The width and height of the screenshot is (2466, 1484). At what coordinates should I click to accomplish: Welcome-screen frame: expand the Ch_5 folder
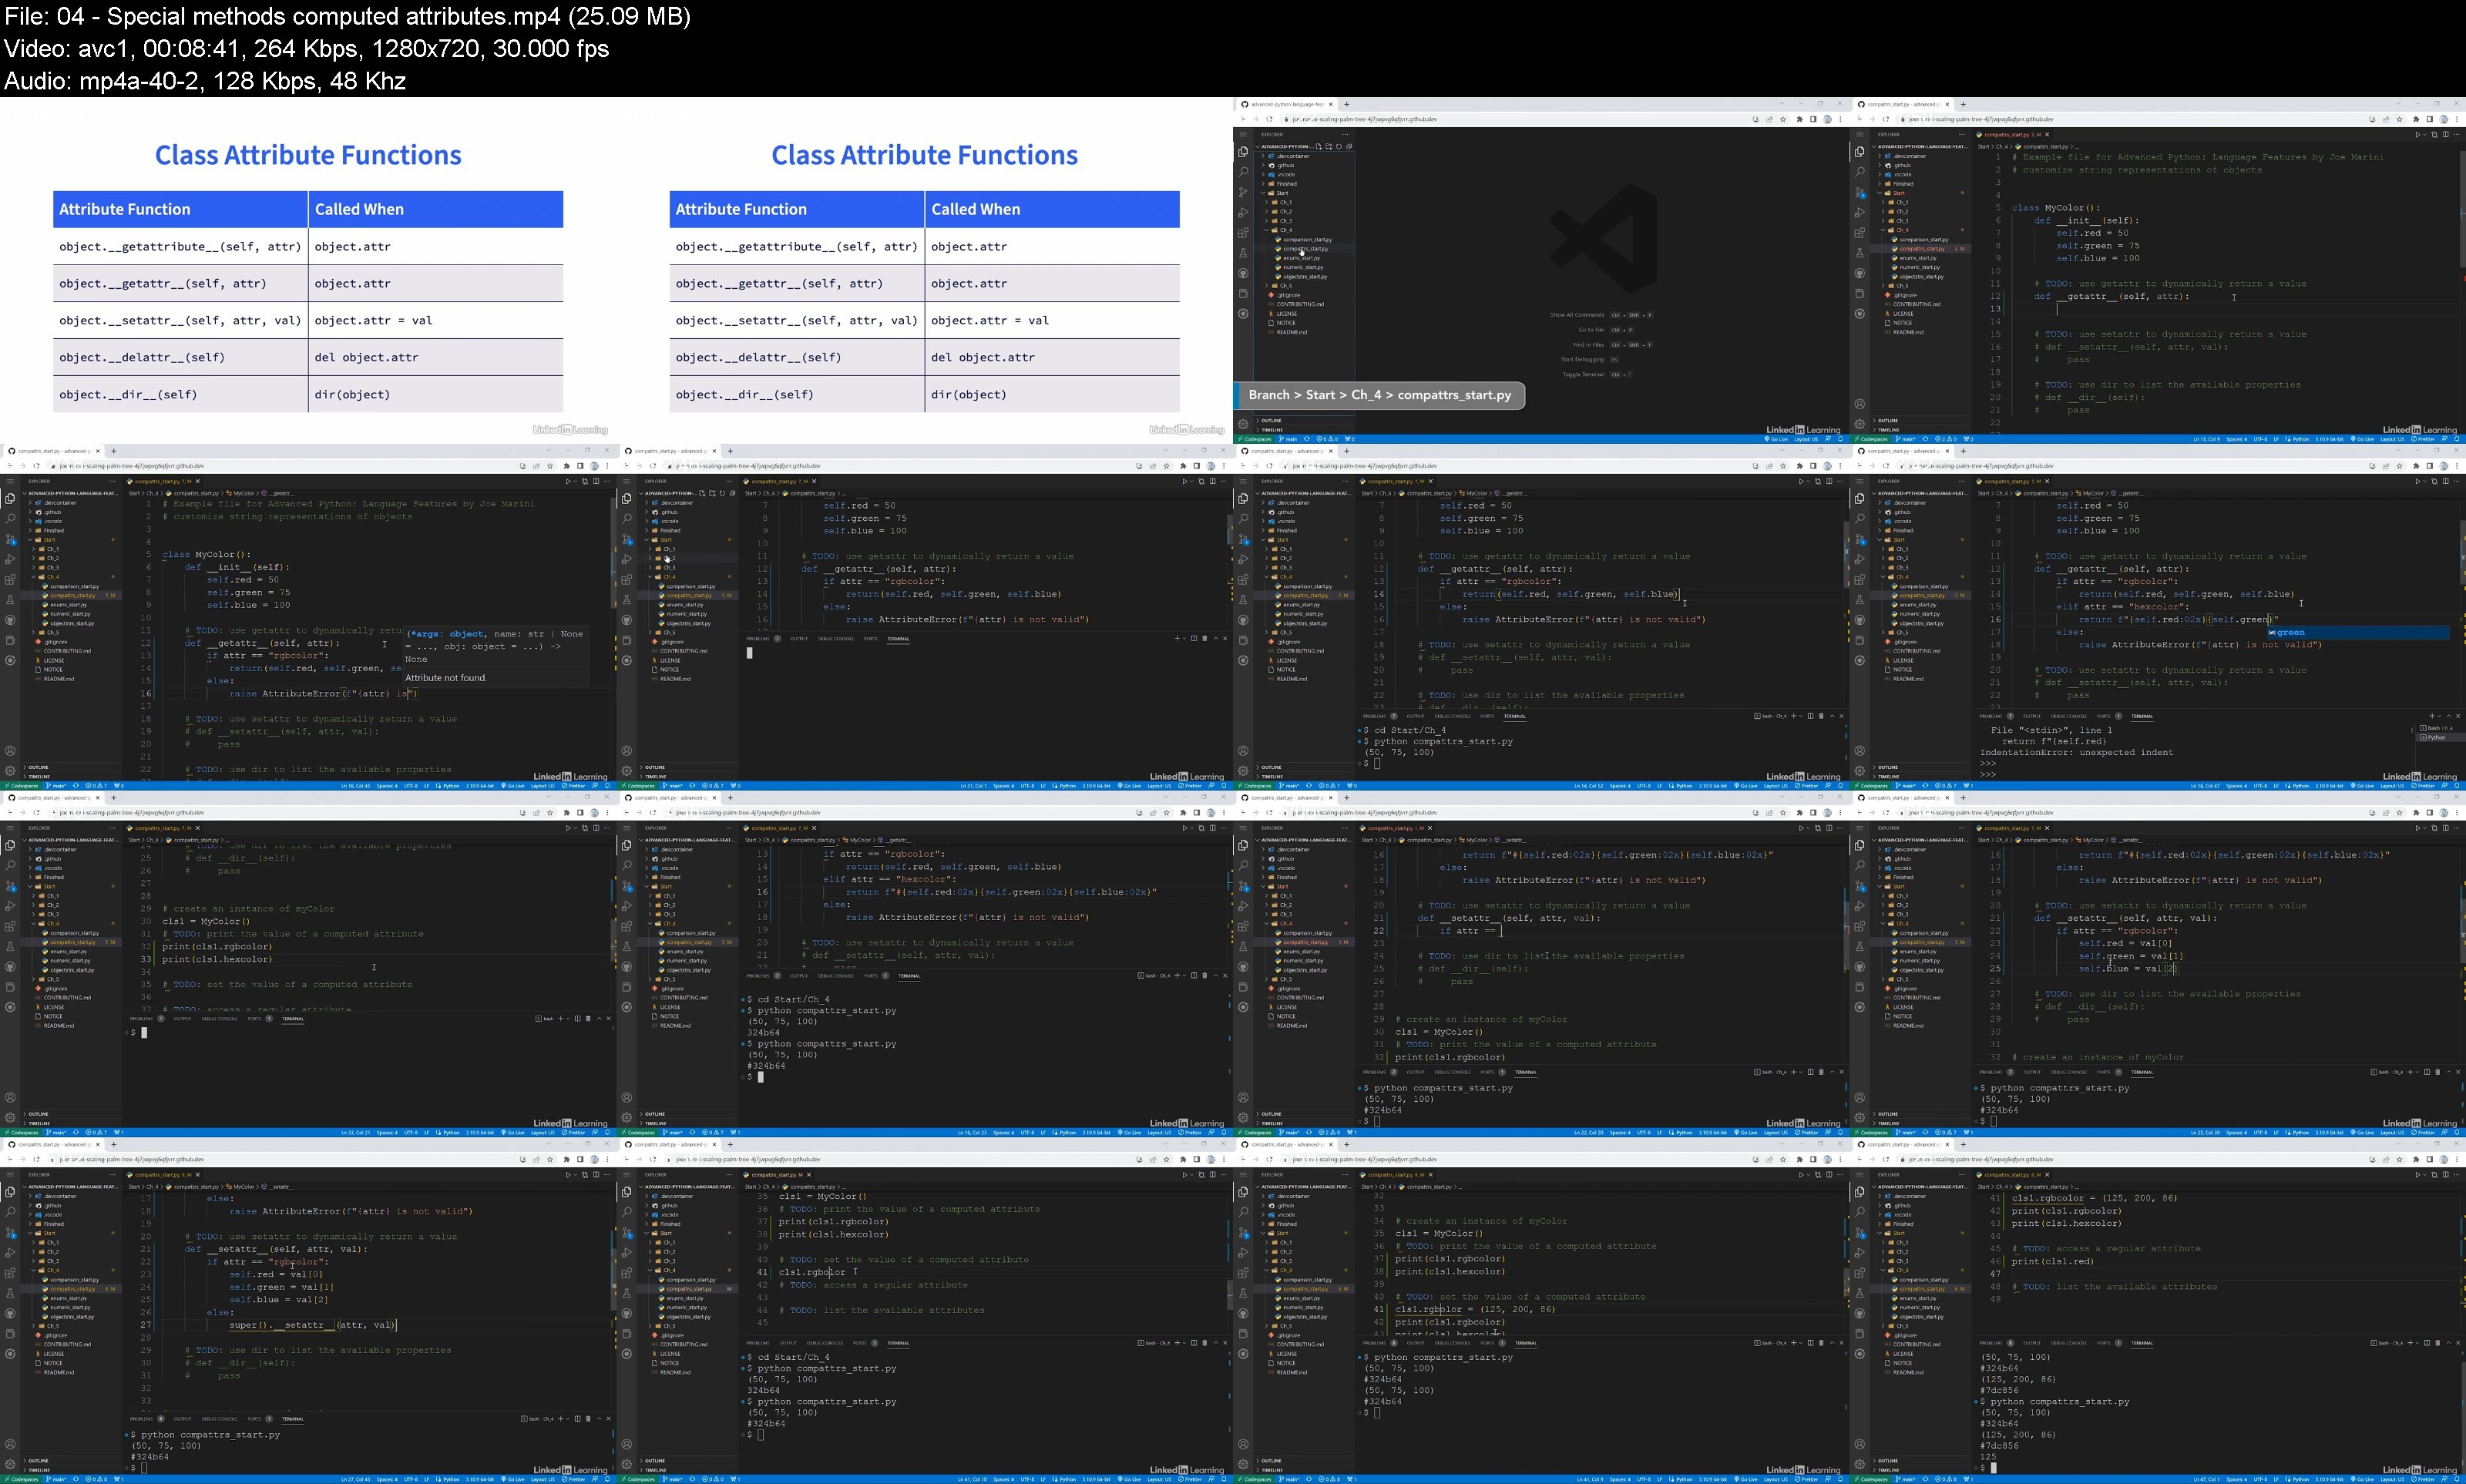click(1304, 286)
